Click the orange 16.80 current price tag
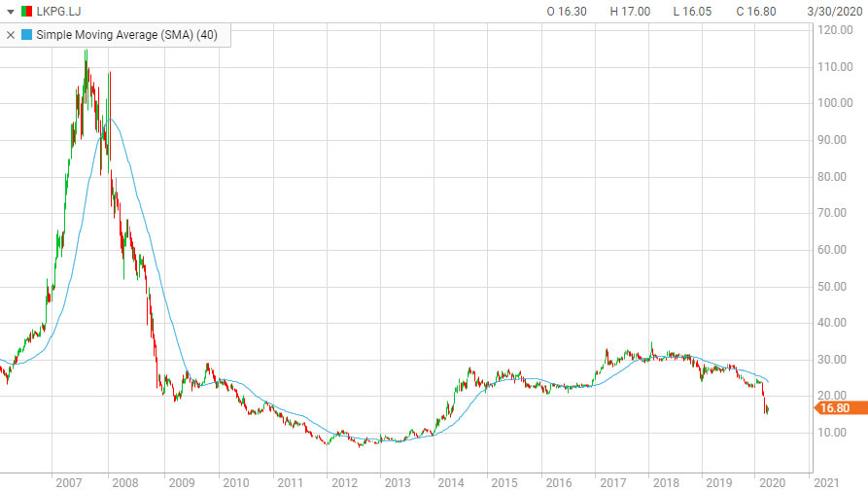The image size is (868, 490). coord(836,408)
